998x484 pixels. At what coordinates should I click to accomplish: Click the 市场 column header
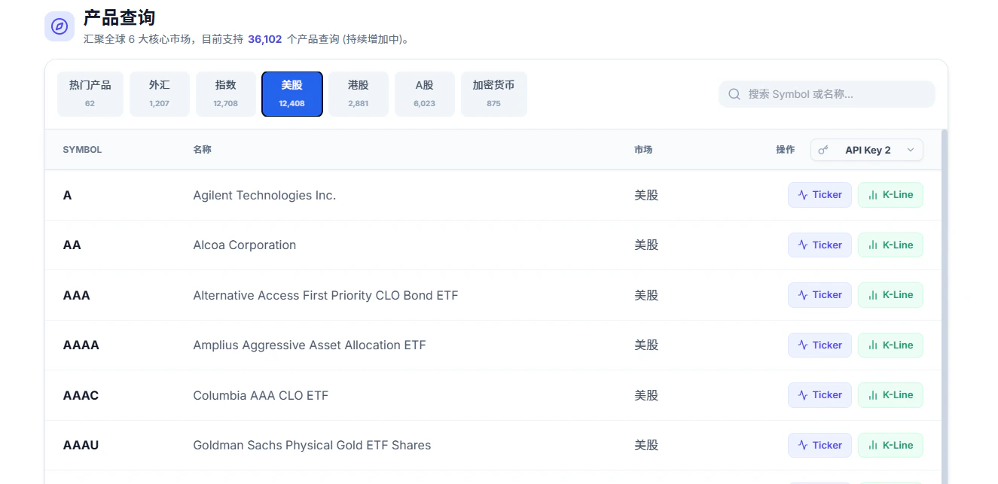(x=643, y=150)
